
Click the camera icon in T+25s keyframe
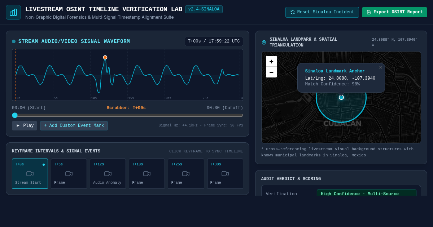pos(186,174)
